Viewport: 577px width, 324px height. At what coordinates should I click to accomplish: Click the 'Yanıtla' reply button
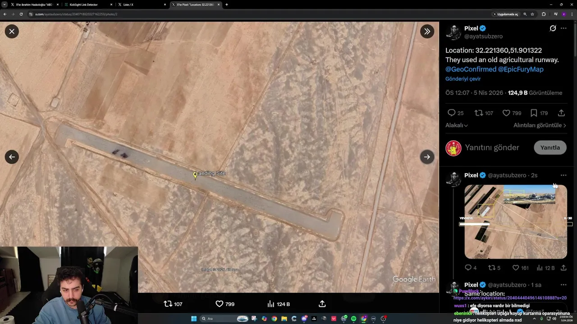pos(550,148)
